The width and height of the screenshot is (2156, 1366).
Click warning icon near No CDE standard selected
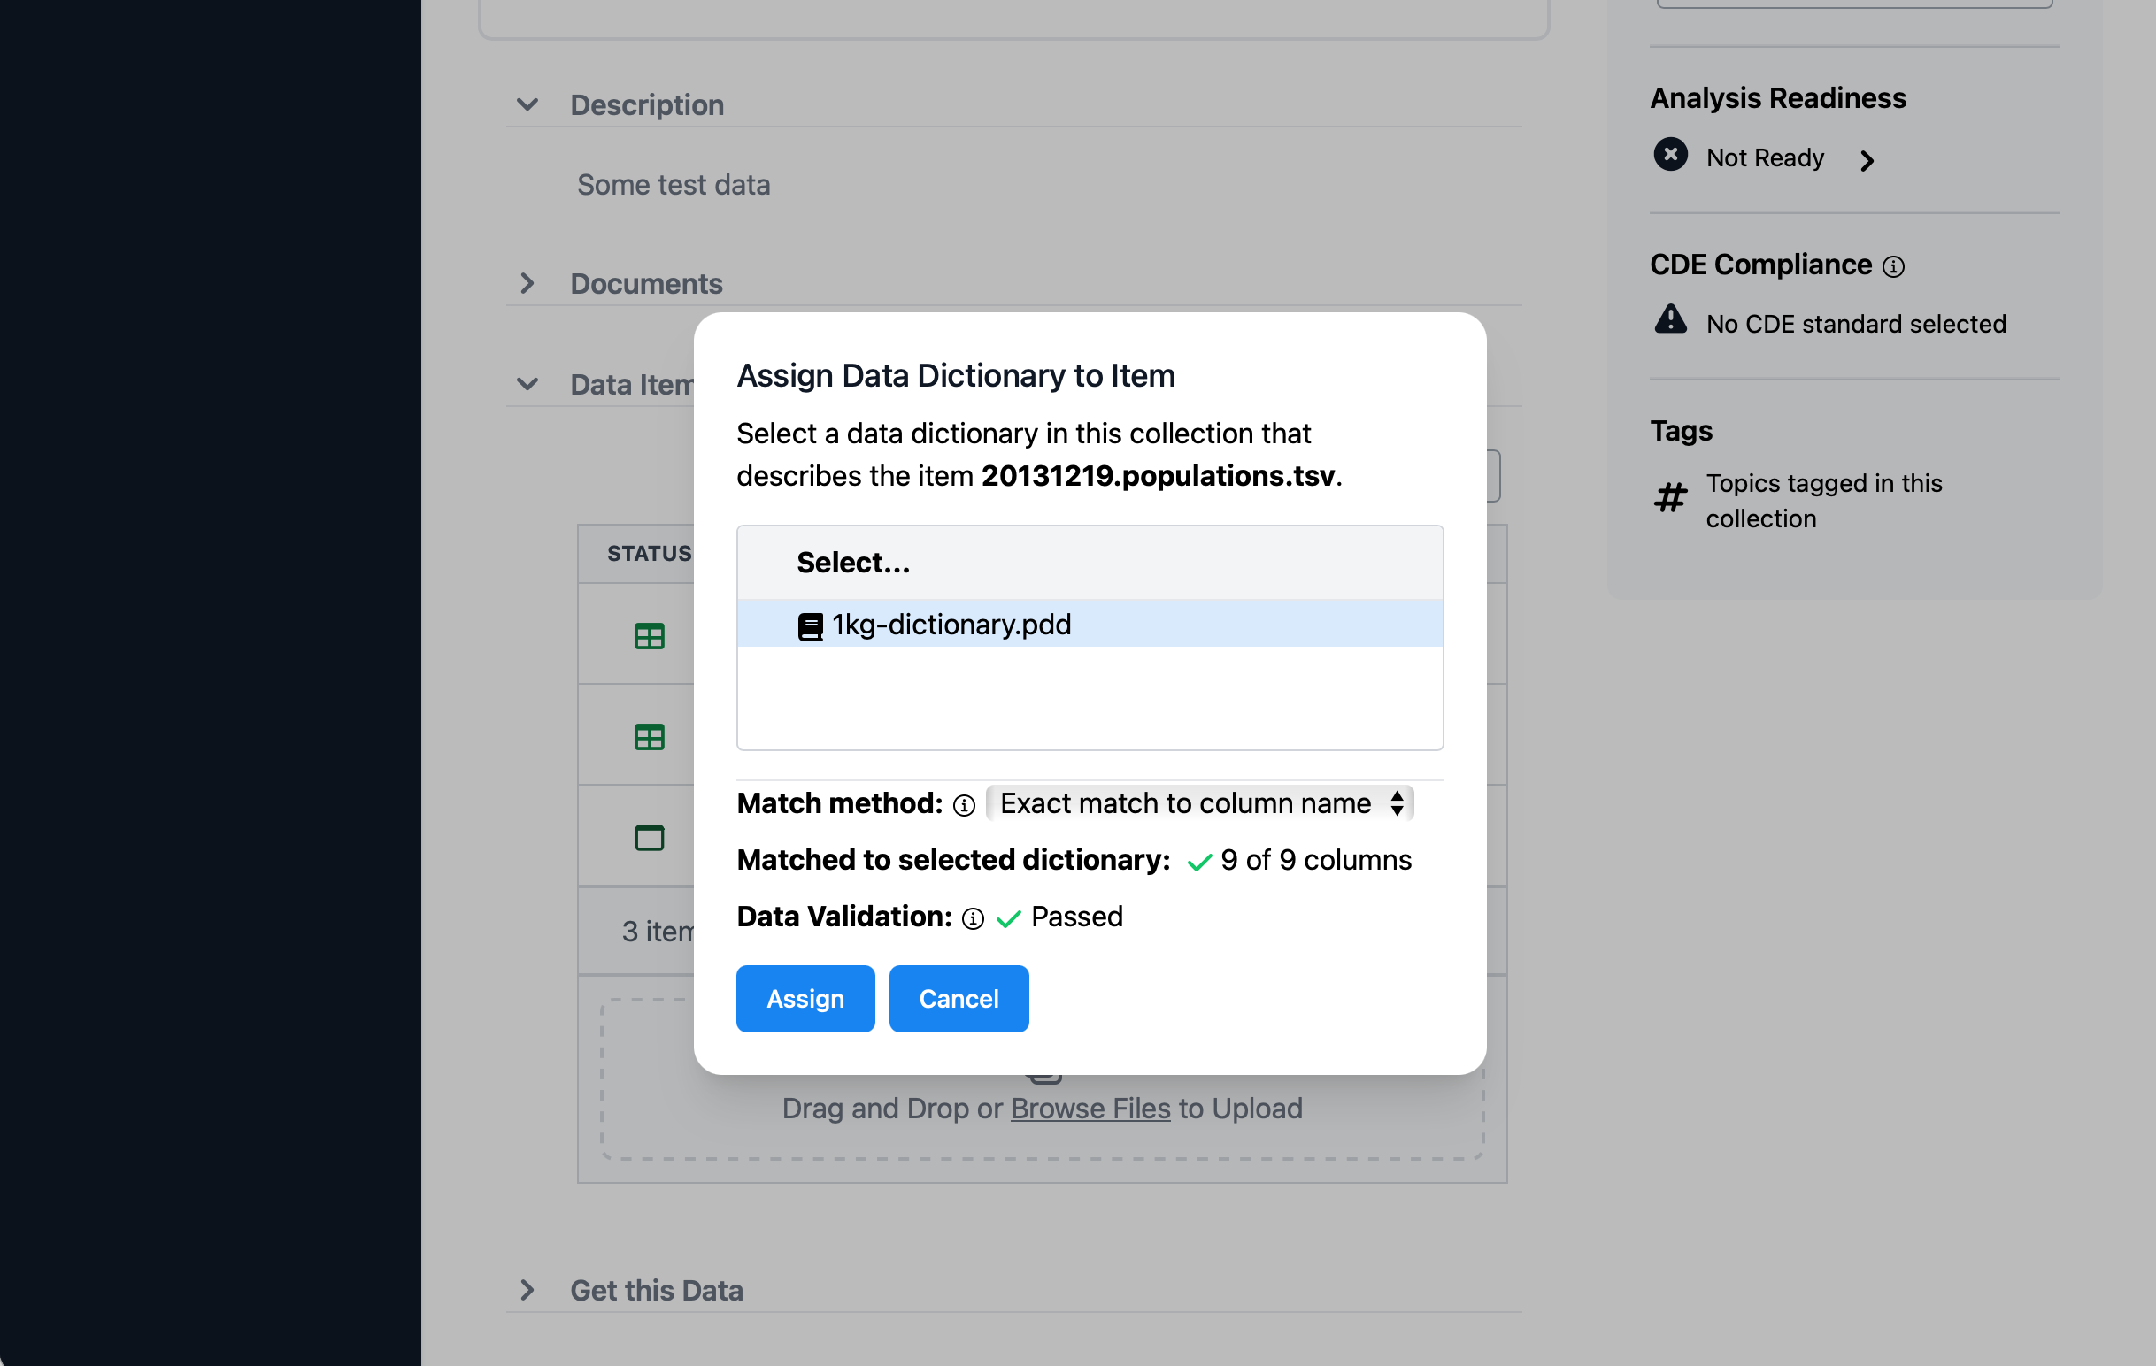pyautogui.click(x=1670, y=319)
